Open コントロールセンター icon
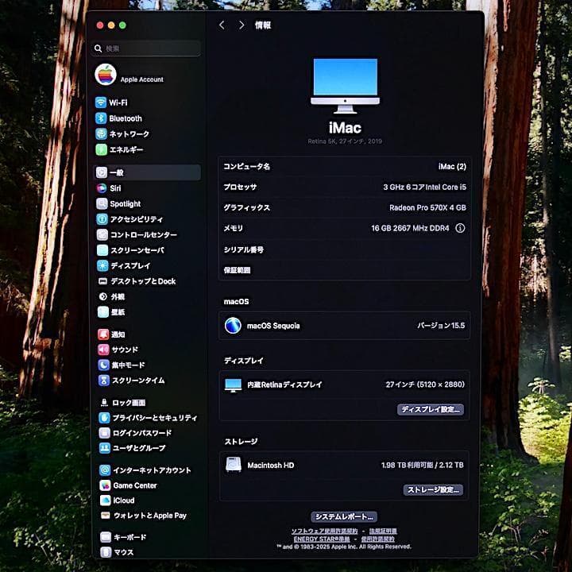 click(102, 234)
